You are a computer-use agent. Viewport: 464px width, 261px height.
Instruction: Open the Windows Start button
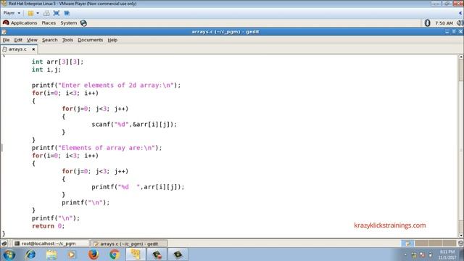tap(9, 254)
